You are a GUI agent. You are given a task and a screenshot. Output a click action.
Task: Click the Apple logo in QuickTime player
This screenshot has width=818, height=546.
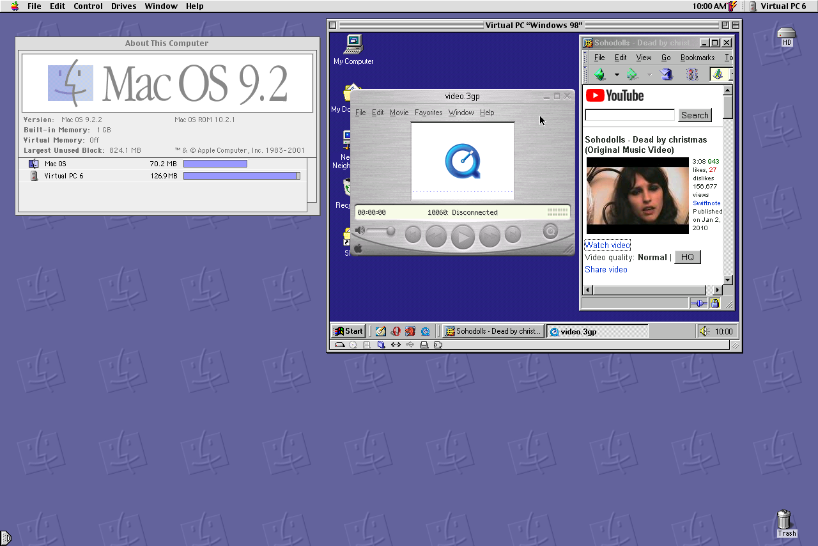pos(358,249)
